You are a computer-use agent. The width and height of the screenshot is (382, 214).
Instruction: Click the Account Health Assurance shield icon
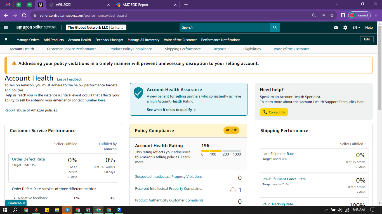click(x=138, y=93)
